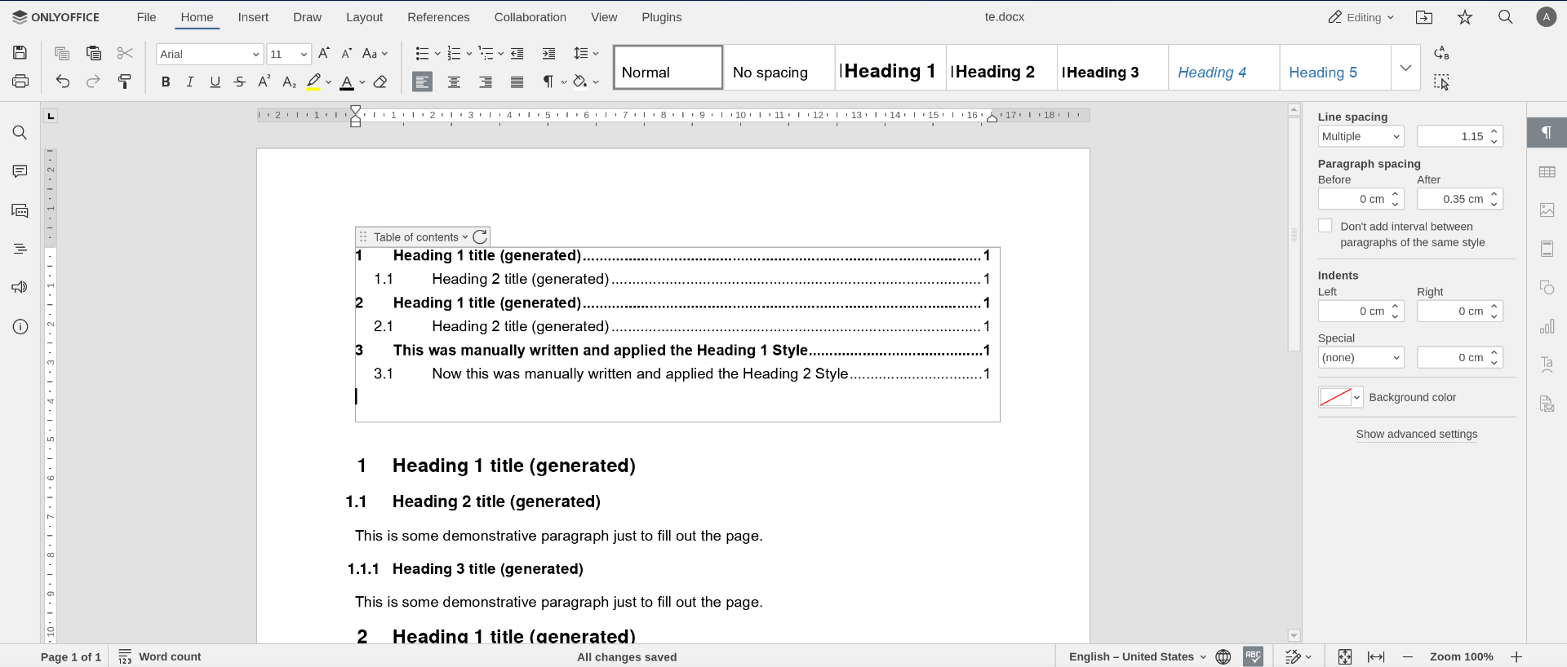Image resolution: width=1567 pixels, height=667 pixels.
Task: Switch to the Layout tab
Action: pos(364,17)
